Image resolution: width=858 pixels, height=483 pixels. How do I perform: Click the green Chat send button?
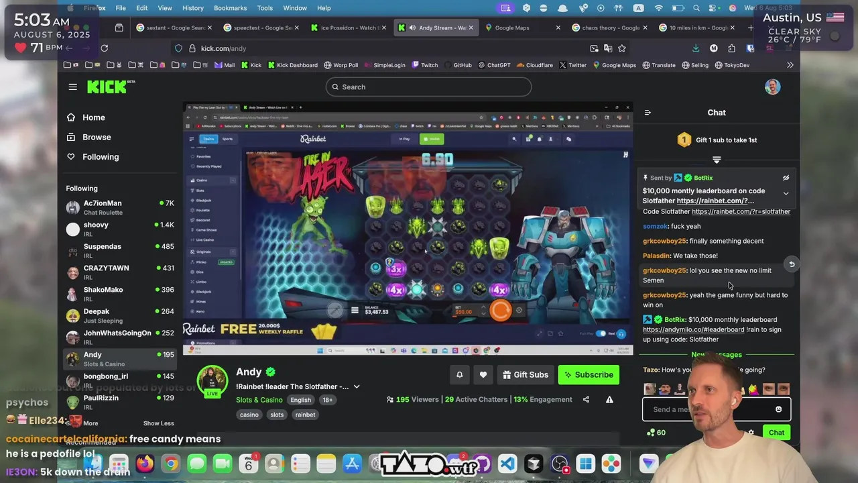click(x=776, y=433)
